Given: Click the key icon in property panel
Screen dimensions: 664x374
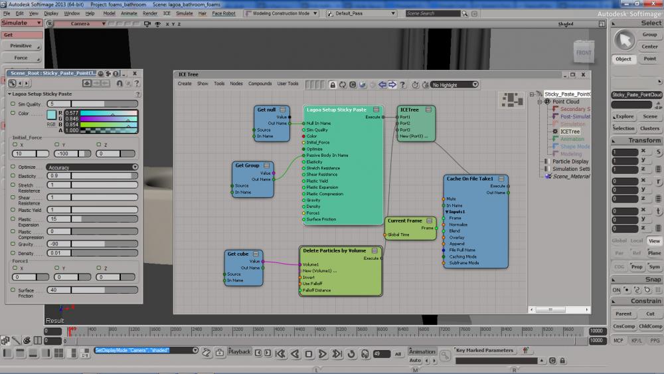Looking at the screenshot, I should pyautogui.click(x=13, y=83).
